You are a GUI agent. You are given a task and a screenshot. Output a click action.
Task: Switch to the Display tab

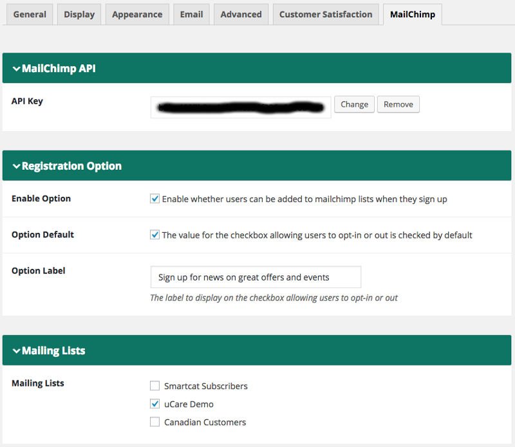(x=79, y=14)
